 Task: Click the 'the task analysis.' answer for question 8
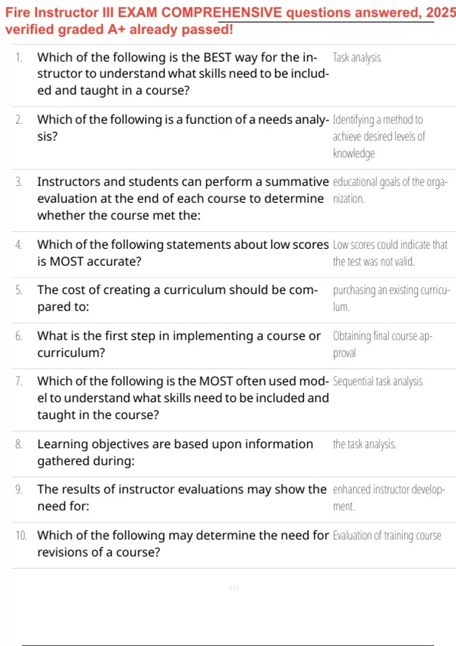(x=364, y=444)
